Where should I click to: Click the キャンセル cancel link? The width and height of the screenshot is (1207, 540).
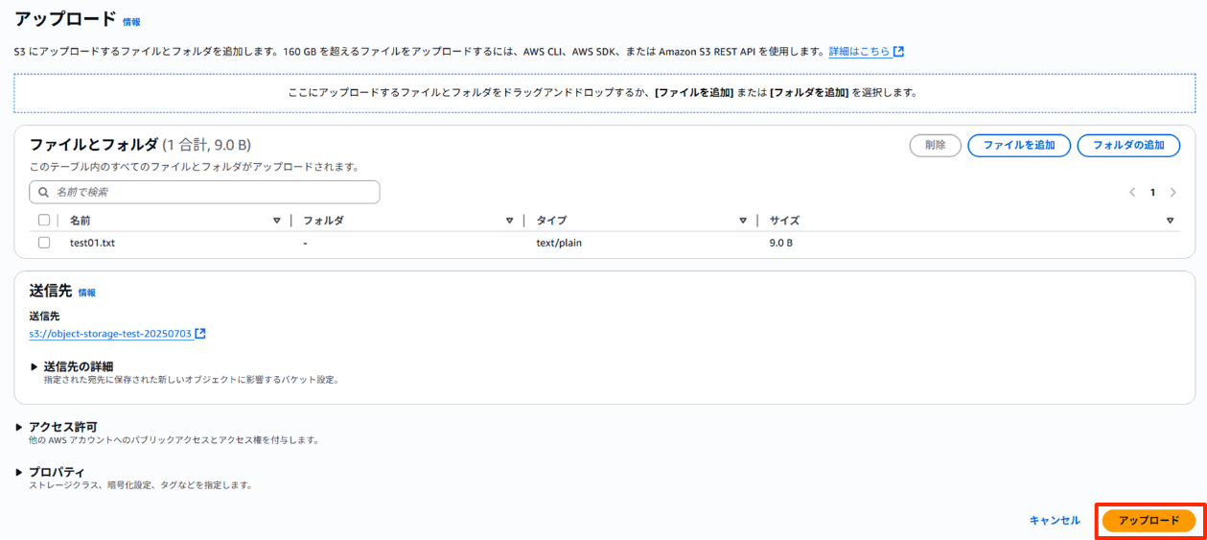[1055, 520]
